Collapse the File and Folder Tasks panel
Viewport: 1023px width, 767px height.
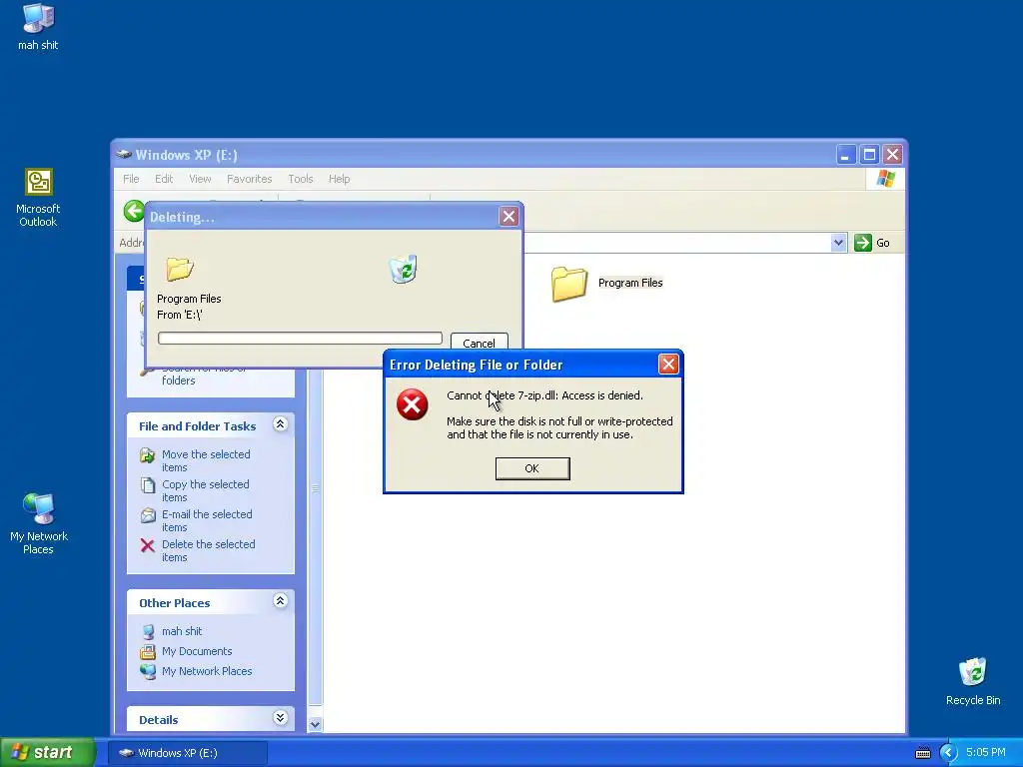click(x=280, y=424)
